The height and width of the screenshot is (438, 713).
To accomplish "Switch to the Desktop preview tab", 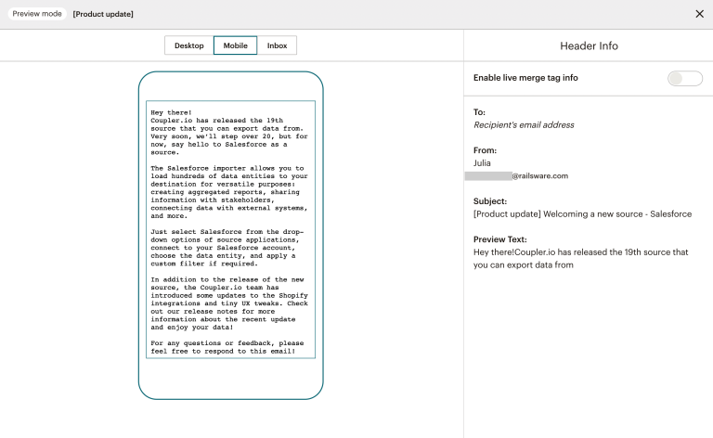I will (x=188, y=45).
